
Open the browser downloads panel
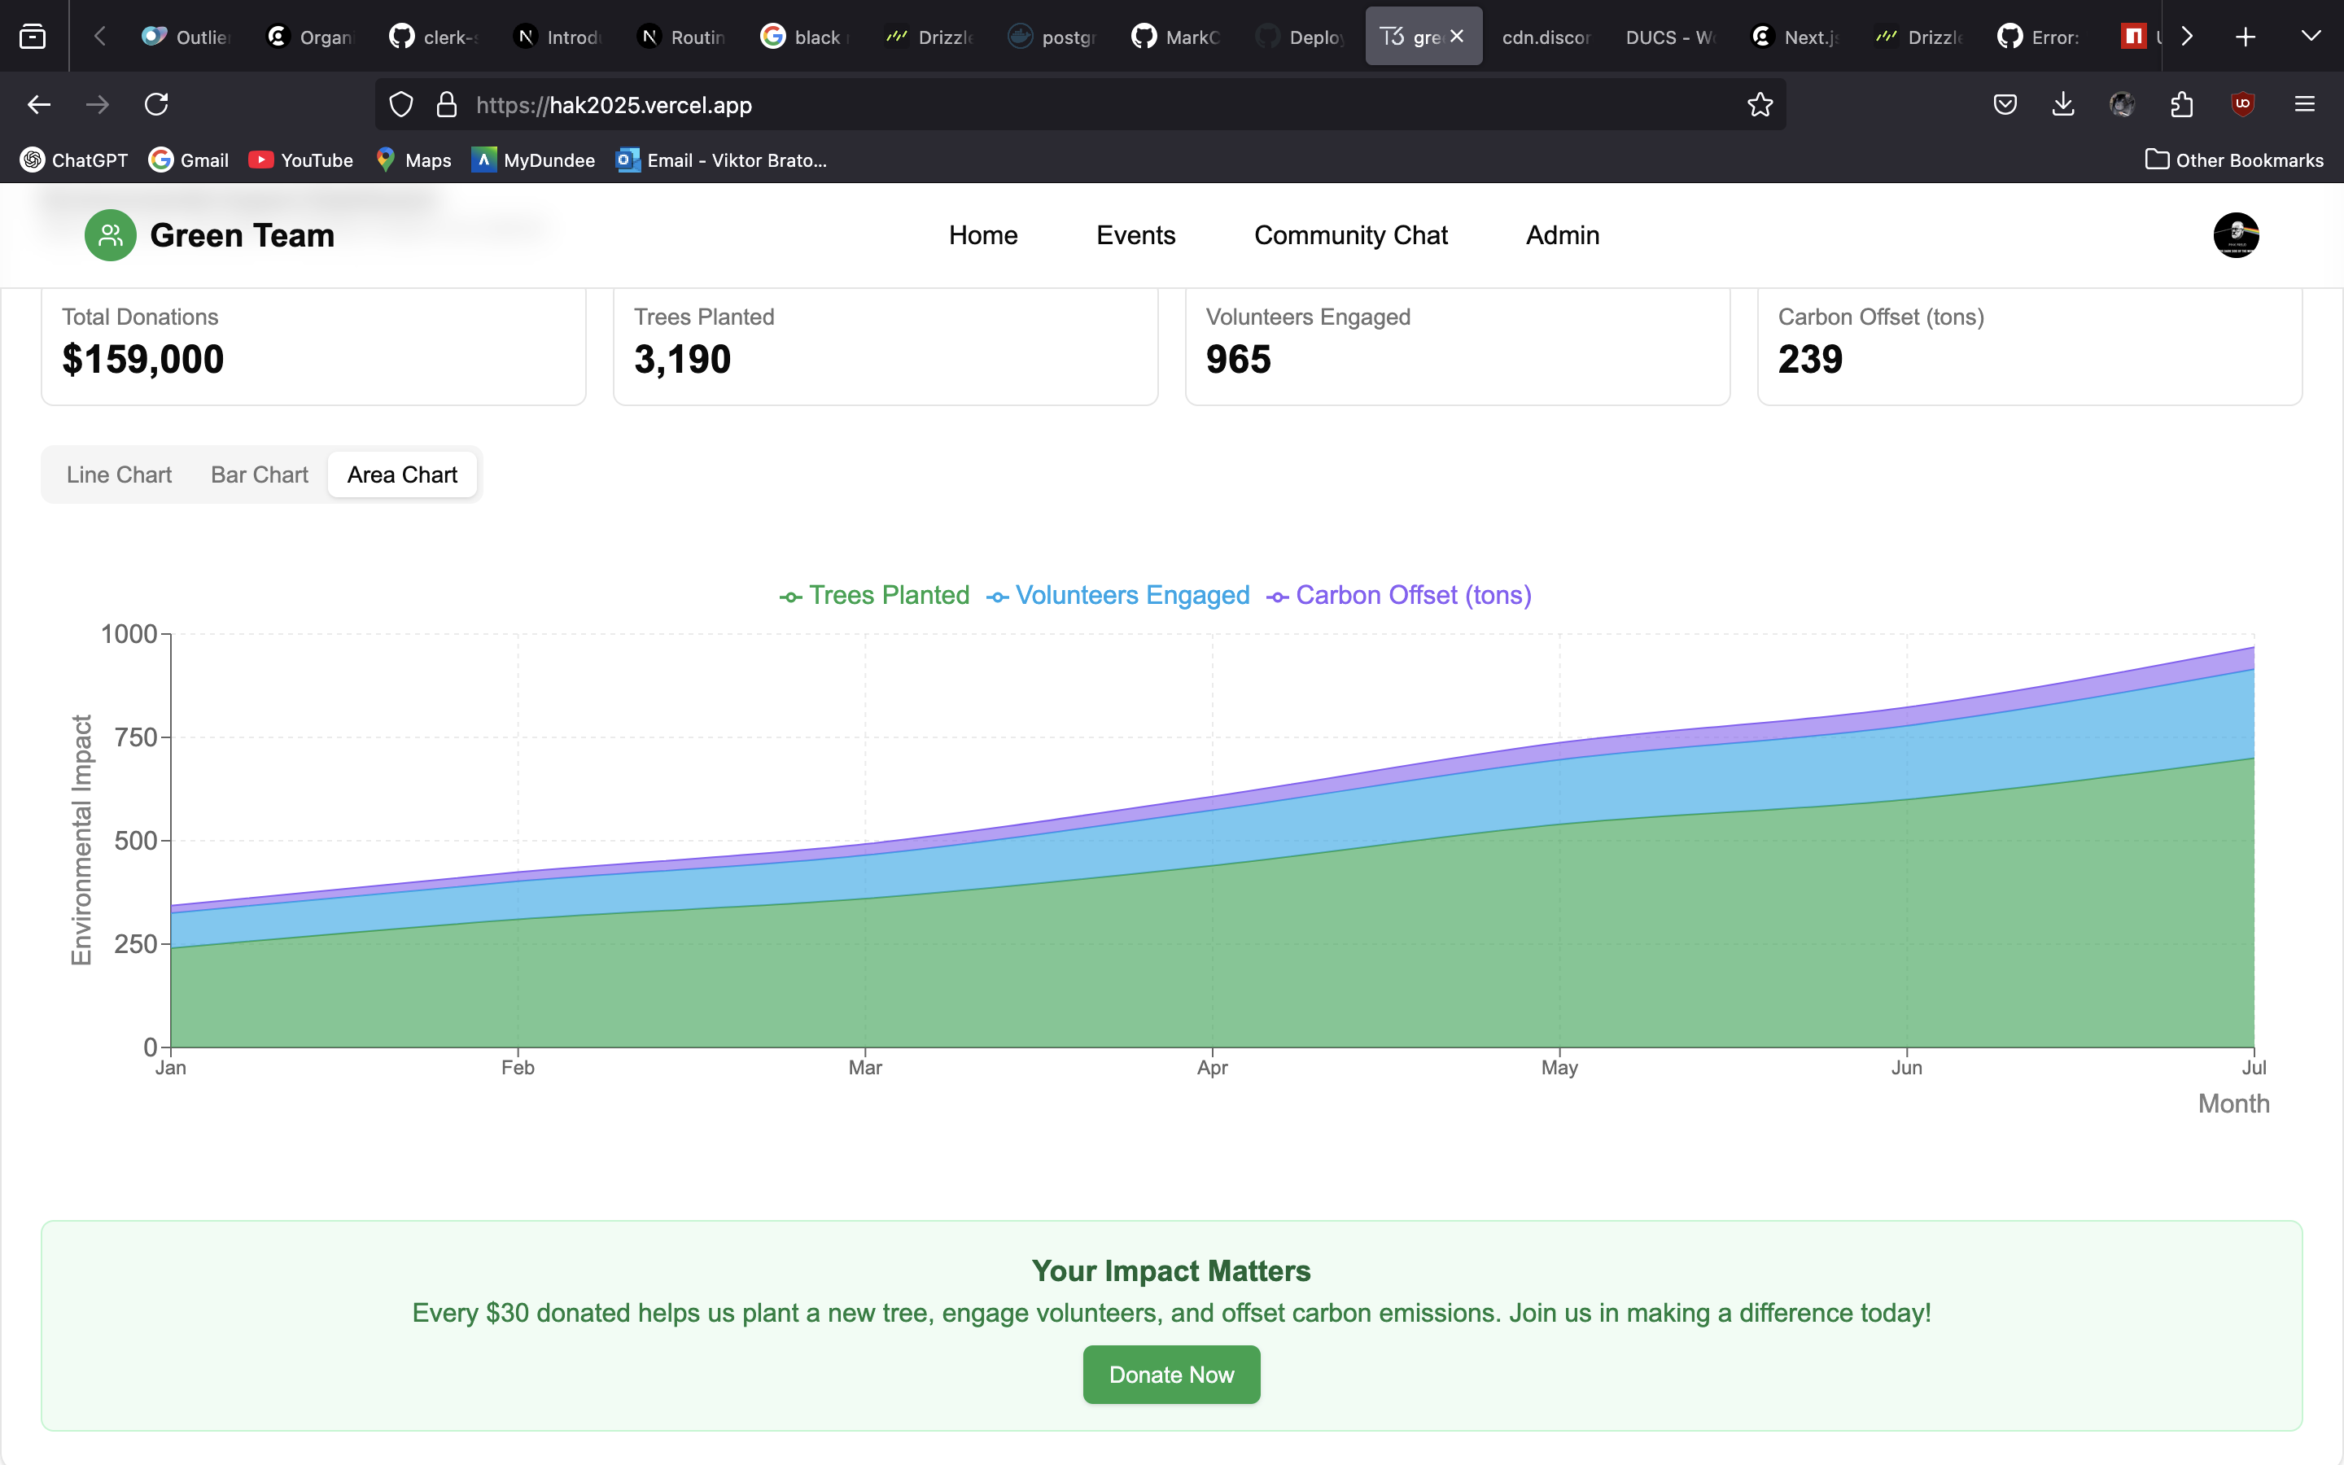(x=2063, y=105)
